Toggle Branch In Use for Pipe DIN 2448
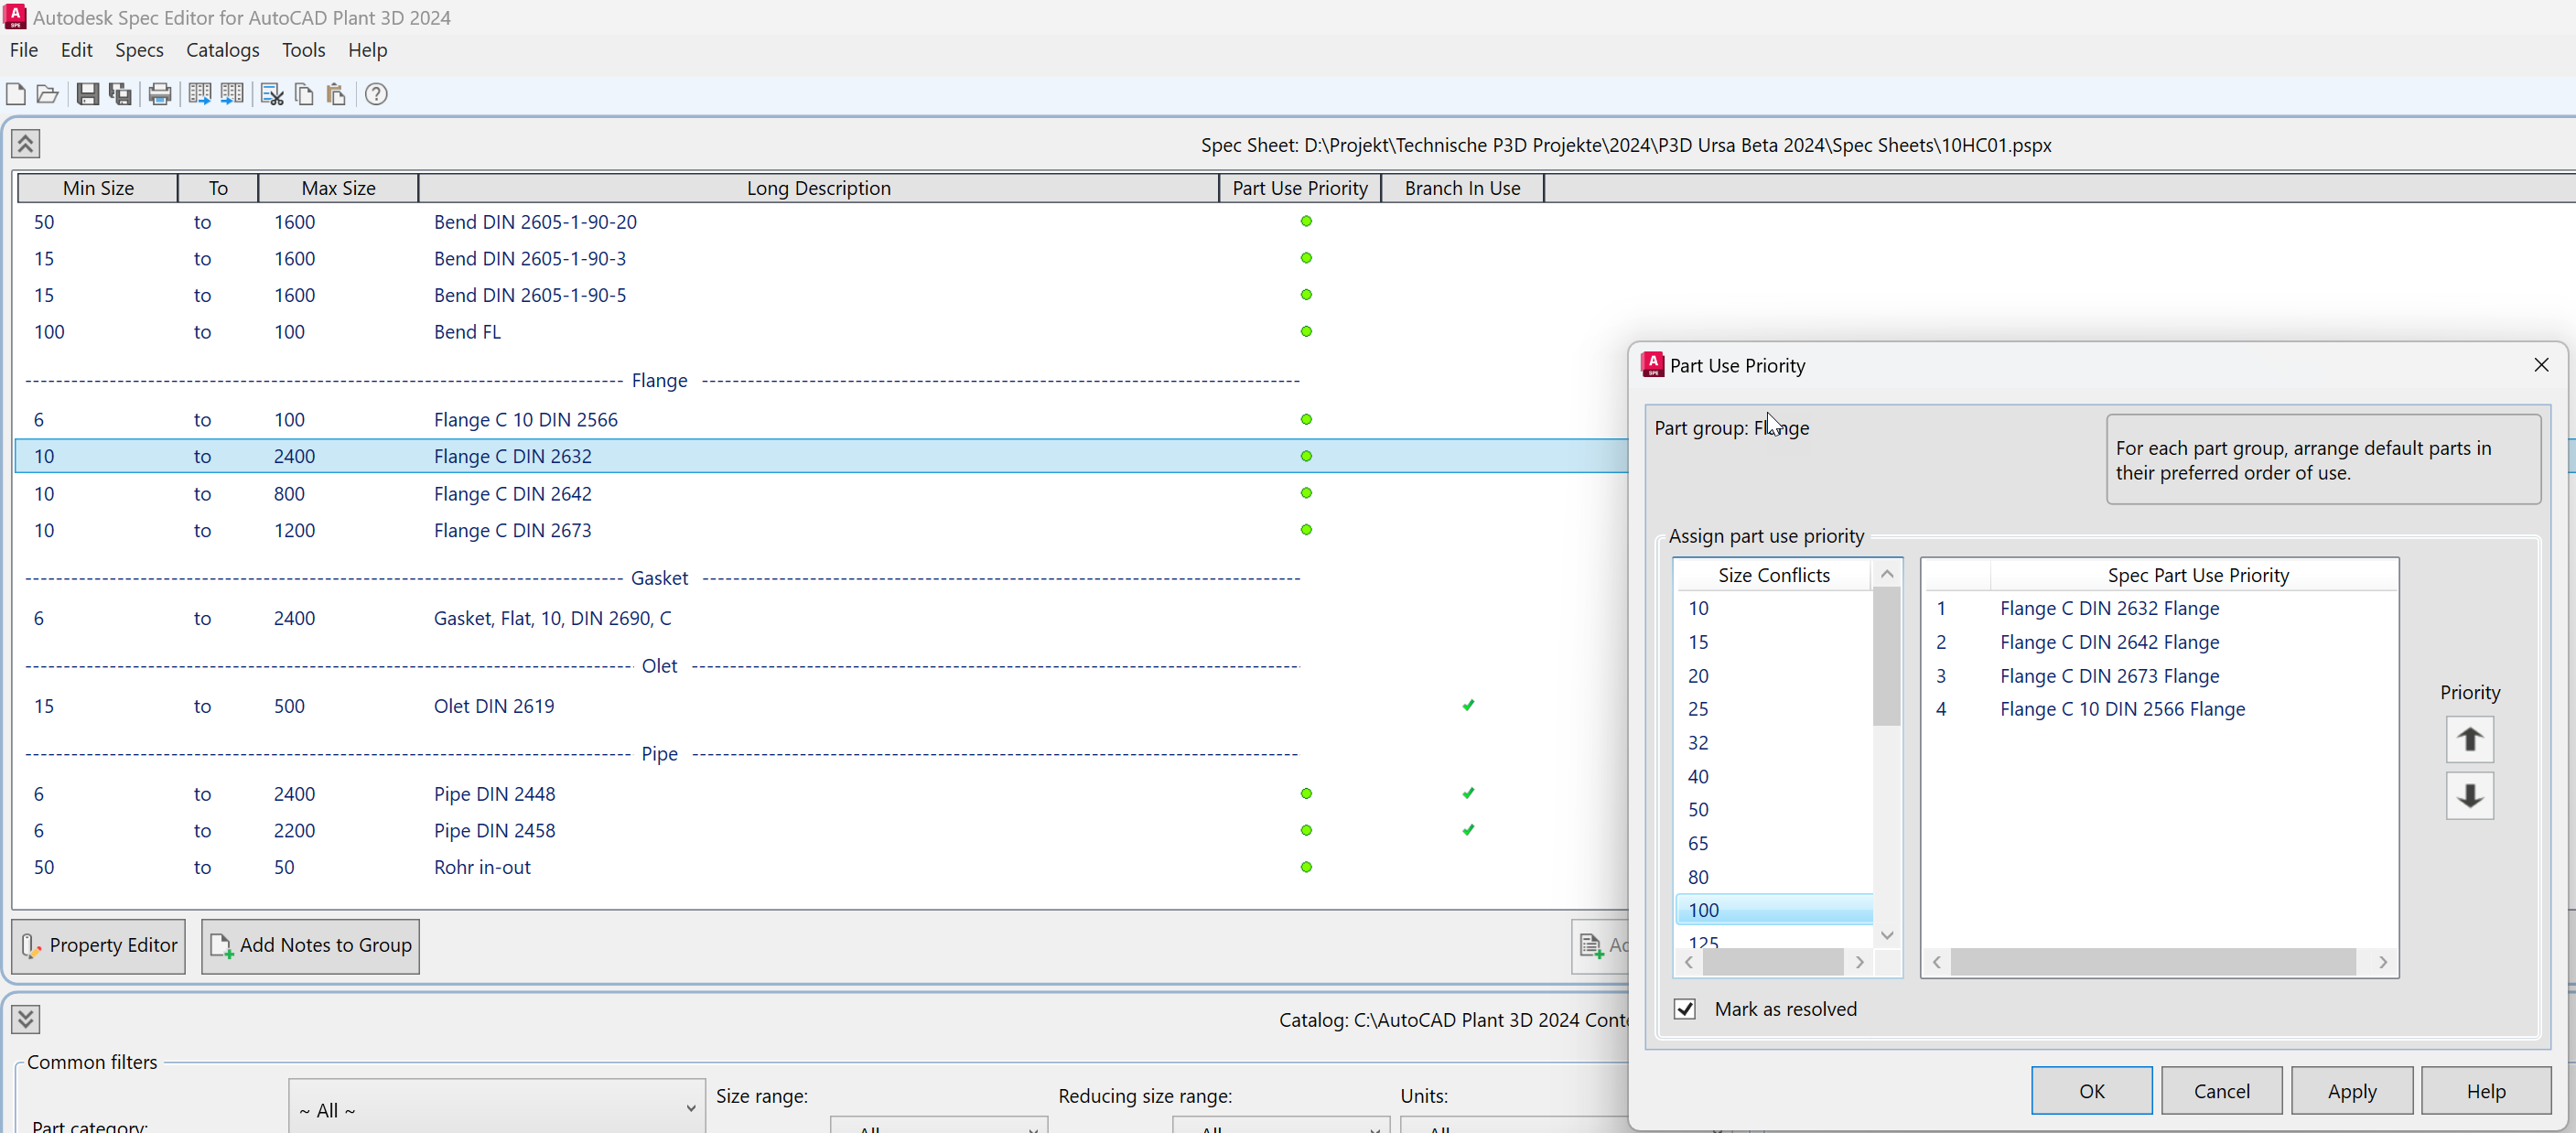The height and width of the screenshot is (1133, 2576). 1468,793
